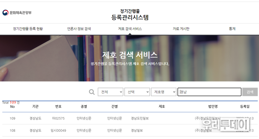Click the No column header
This screenshot has height=139, width=259.
(13, 107)
